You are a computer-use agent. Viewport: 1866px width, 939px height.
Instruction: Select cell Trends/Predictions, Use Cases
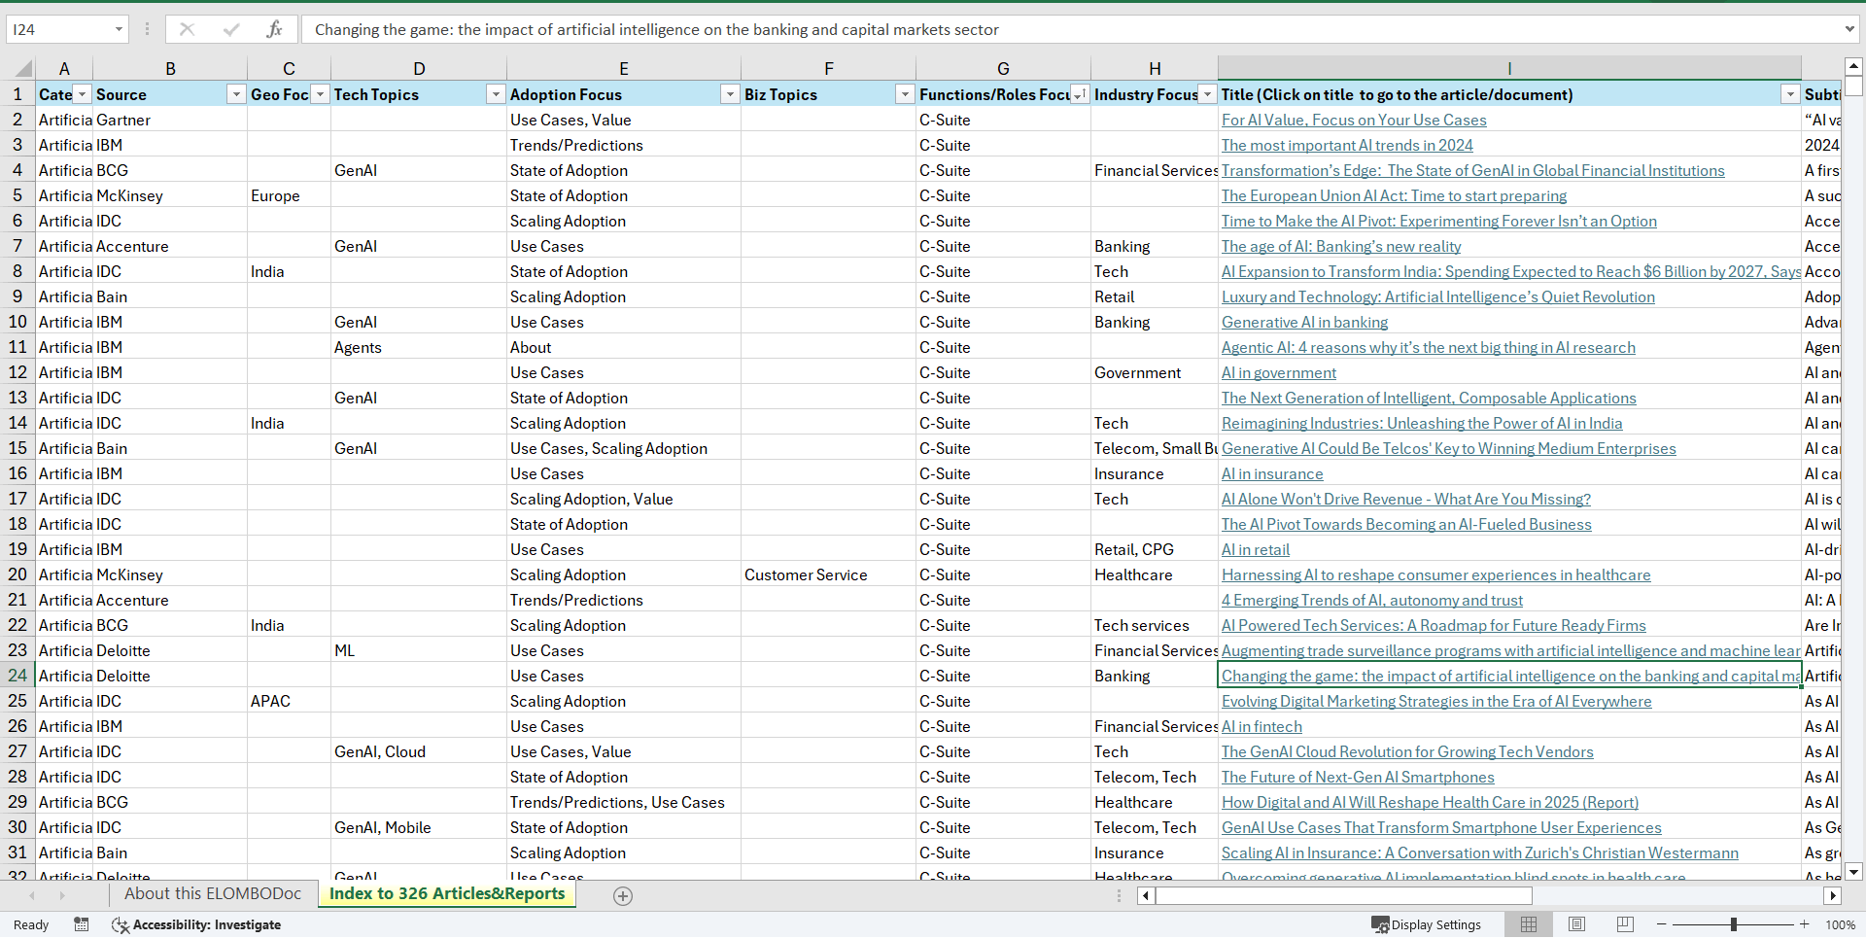click(624, 803)
